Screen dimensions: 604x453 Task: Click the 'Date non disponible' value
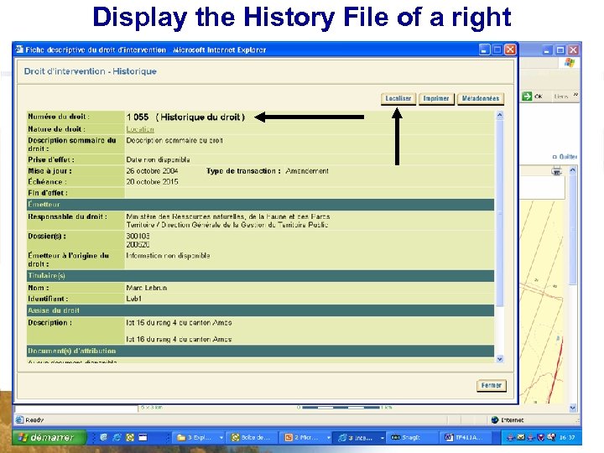[x=158, y=159]
